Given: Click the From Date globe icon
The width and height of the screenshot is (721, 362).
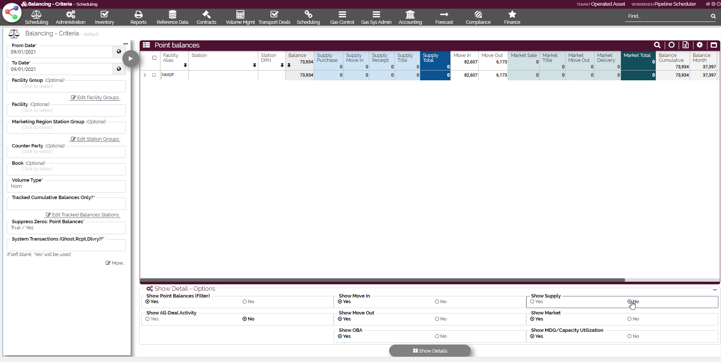Looking at the screenshot, I should (x=119, y=52).
